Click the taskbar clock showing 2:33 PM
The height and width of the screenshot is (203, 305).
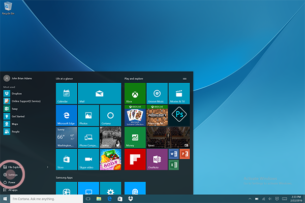[296, 199]
